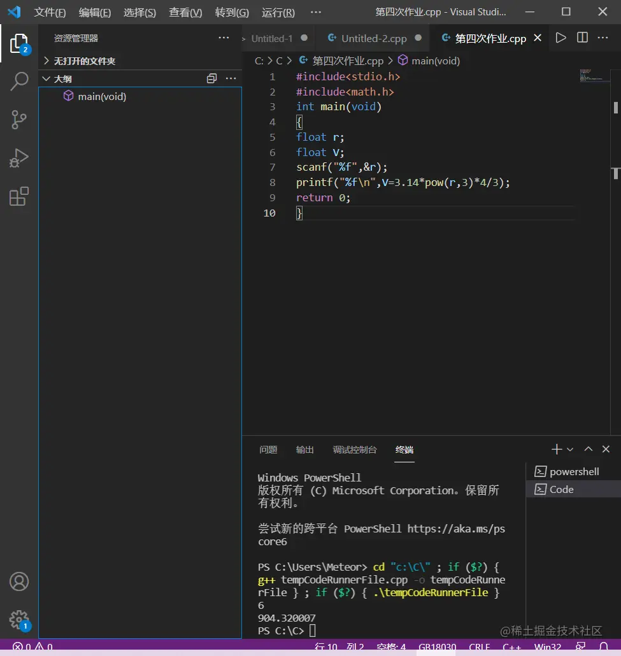Open the 文件(F) menu
Screen dimensions: 621x656
coord(50,12)
